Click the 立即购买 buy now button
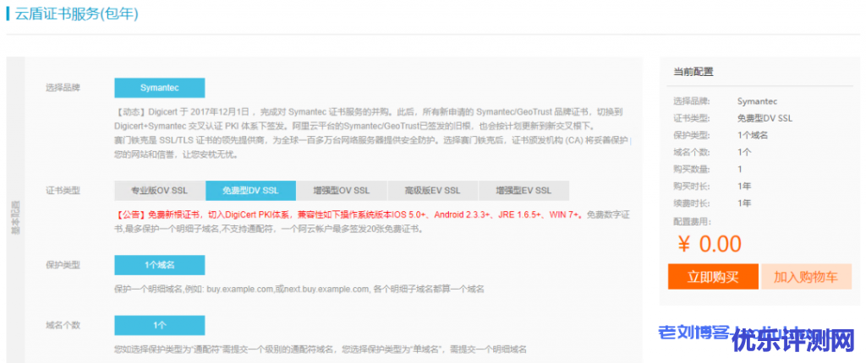The width and height of the screenshot is (866, 363). pos(713,276)
